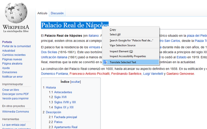207x129 pixels.
Task: Open View Selection Source
Action: [122, 45]
